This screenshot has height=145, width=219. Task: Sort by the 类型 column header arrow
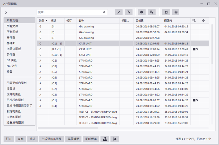[x=47, y=21]
